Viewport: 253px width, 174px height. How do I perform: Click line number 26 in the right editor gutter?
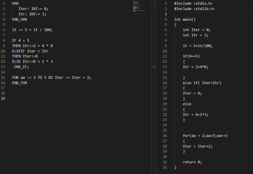tap(165, 136)
